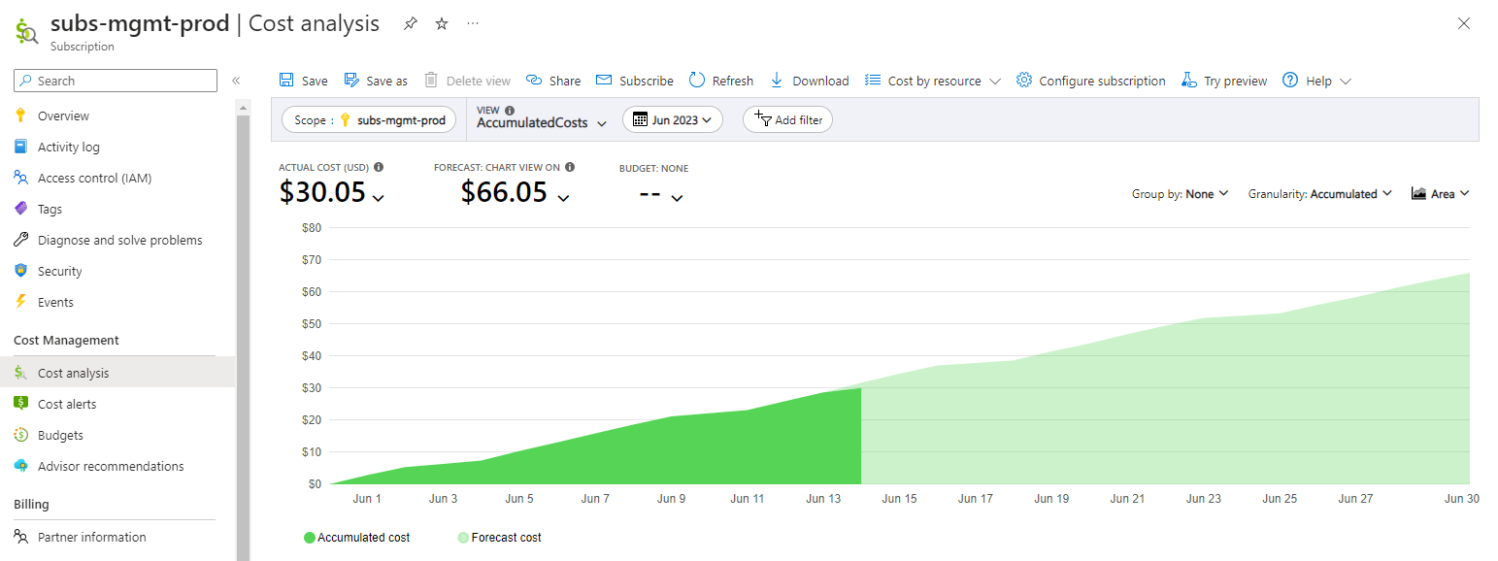Add a filter to the view
This screenshot has width=1498, height=561.
tap(787, 119)
